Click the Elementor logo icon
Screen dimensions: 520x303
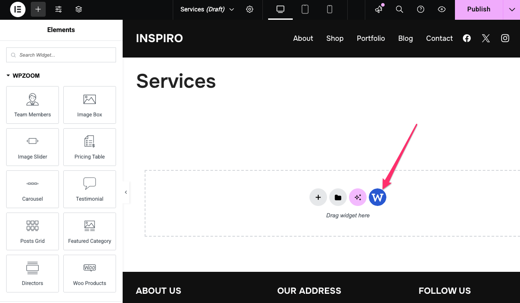point(18,9)
